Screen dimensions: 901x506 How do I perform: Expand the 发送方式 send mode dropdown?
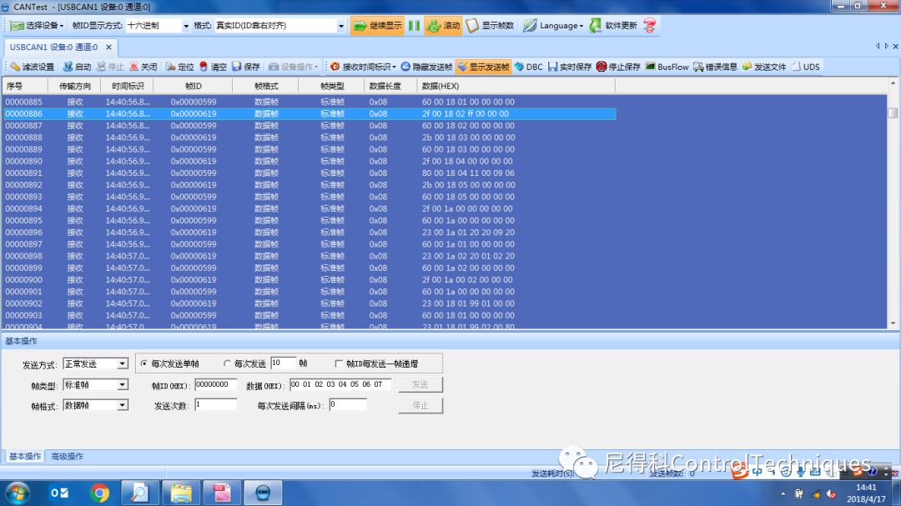click(x=123, y=364)
